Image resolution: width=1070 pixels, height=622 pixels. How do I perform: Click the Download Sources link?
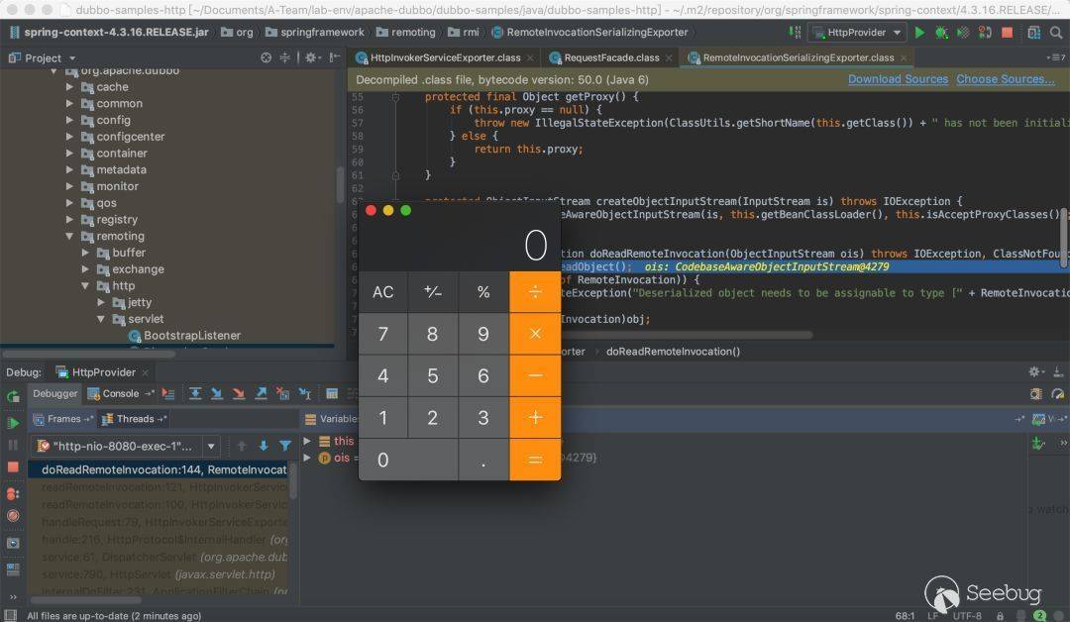tap(898, 79)
